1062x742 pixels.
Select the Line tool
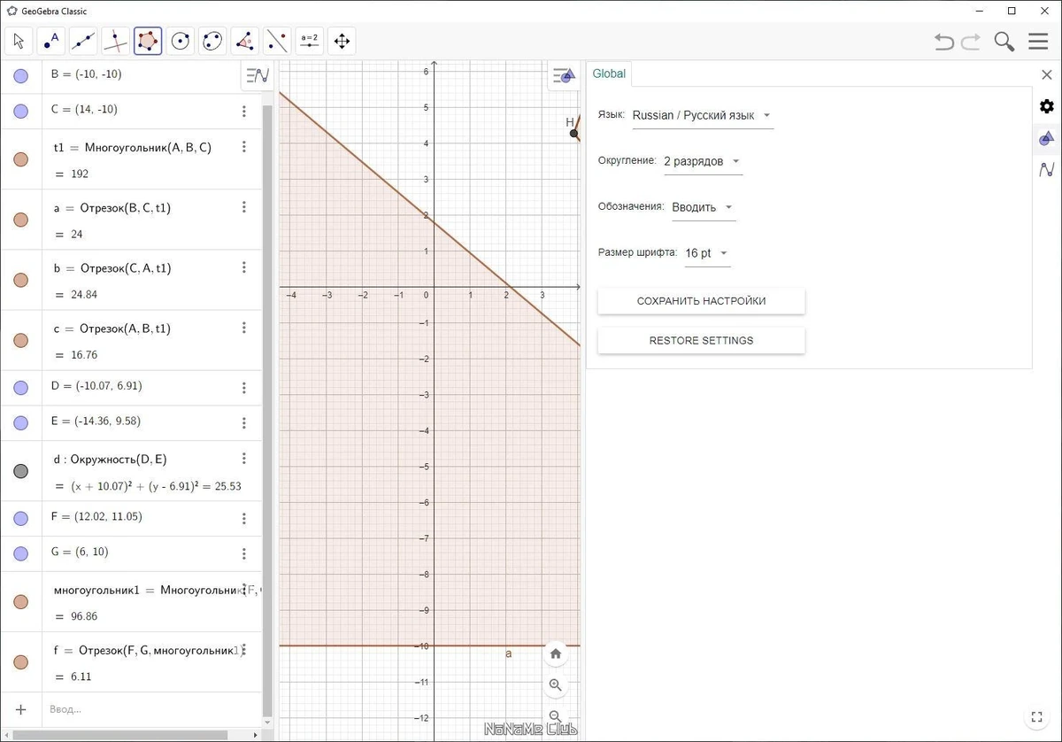coord(83,41)
